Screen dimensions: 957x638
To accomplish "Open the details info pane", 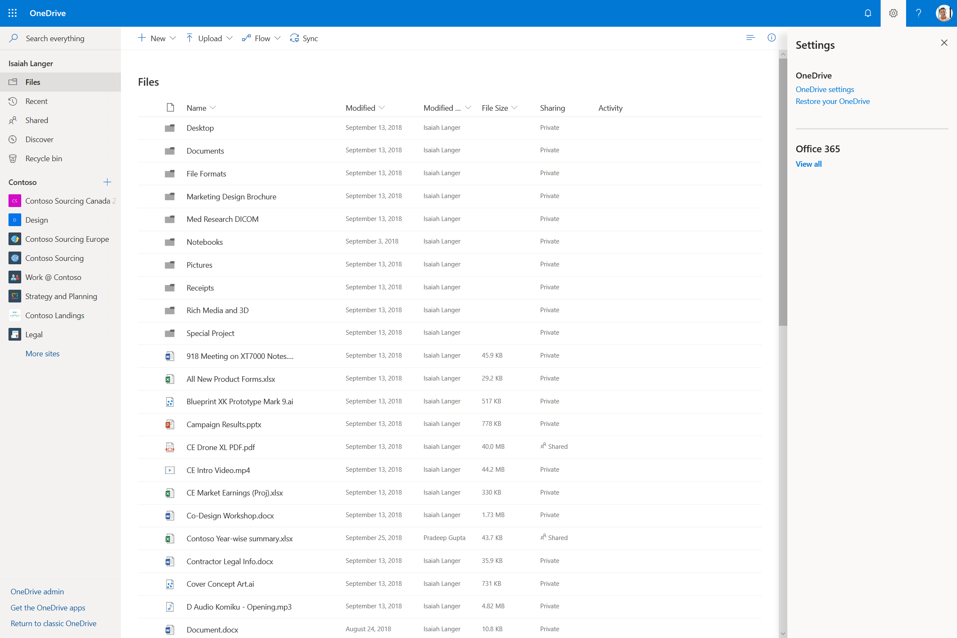I will pos(771,38).
